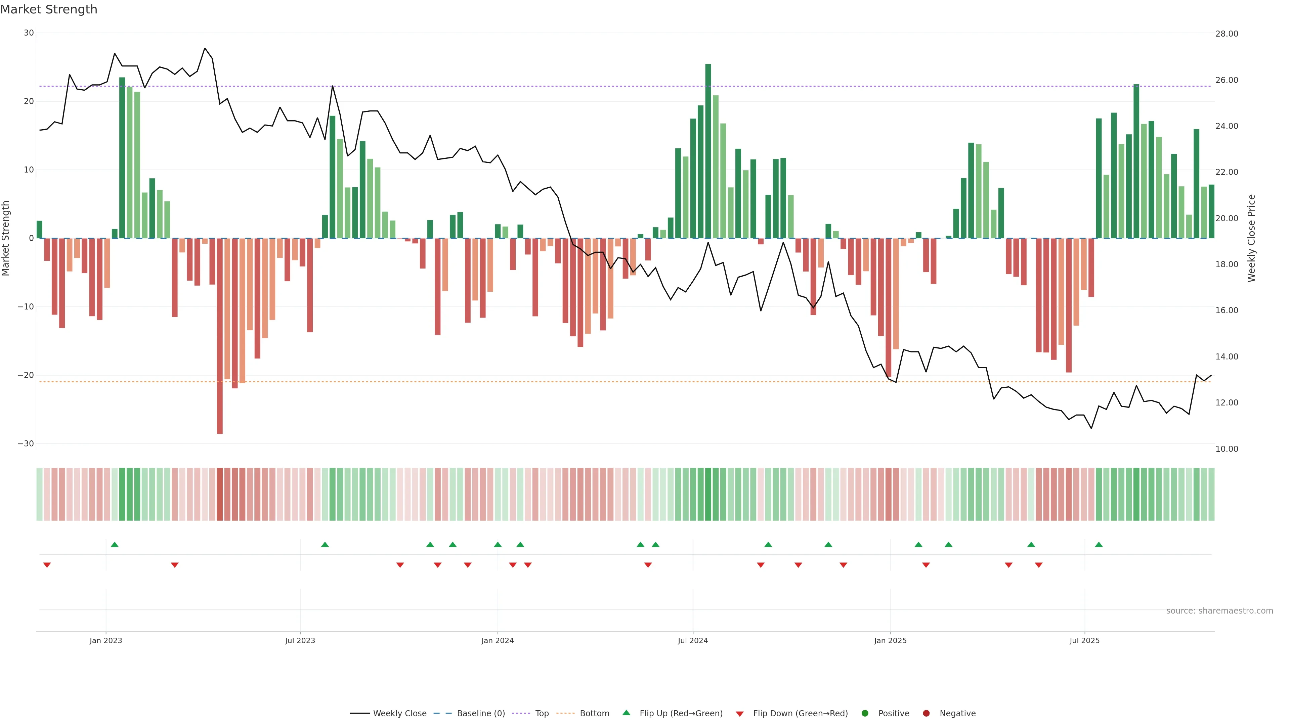Screen dimensions: 1290x725
Task: Click purple dotted Top threshold line
Action: (x=501, y=86)
